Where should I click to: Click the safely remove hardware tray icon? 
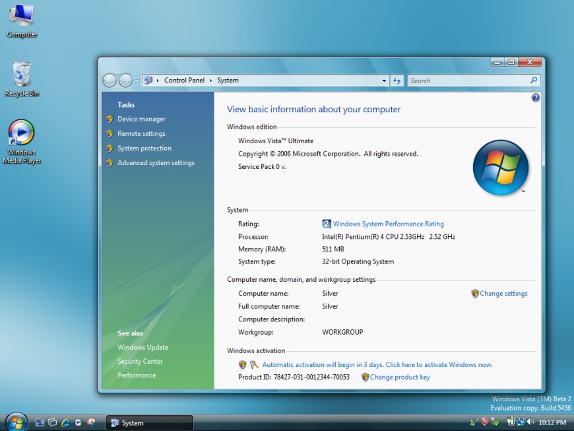[495, 422]
